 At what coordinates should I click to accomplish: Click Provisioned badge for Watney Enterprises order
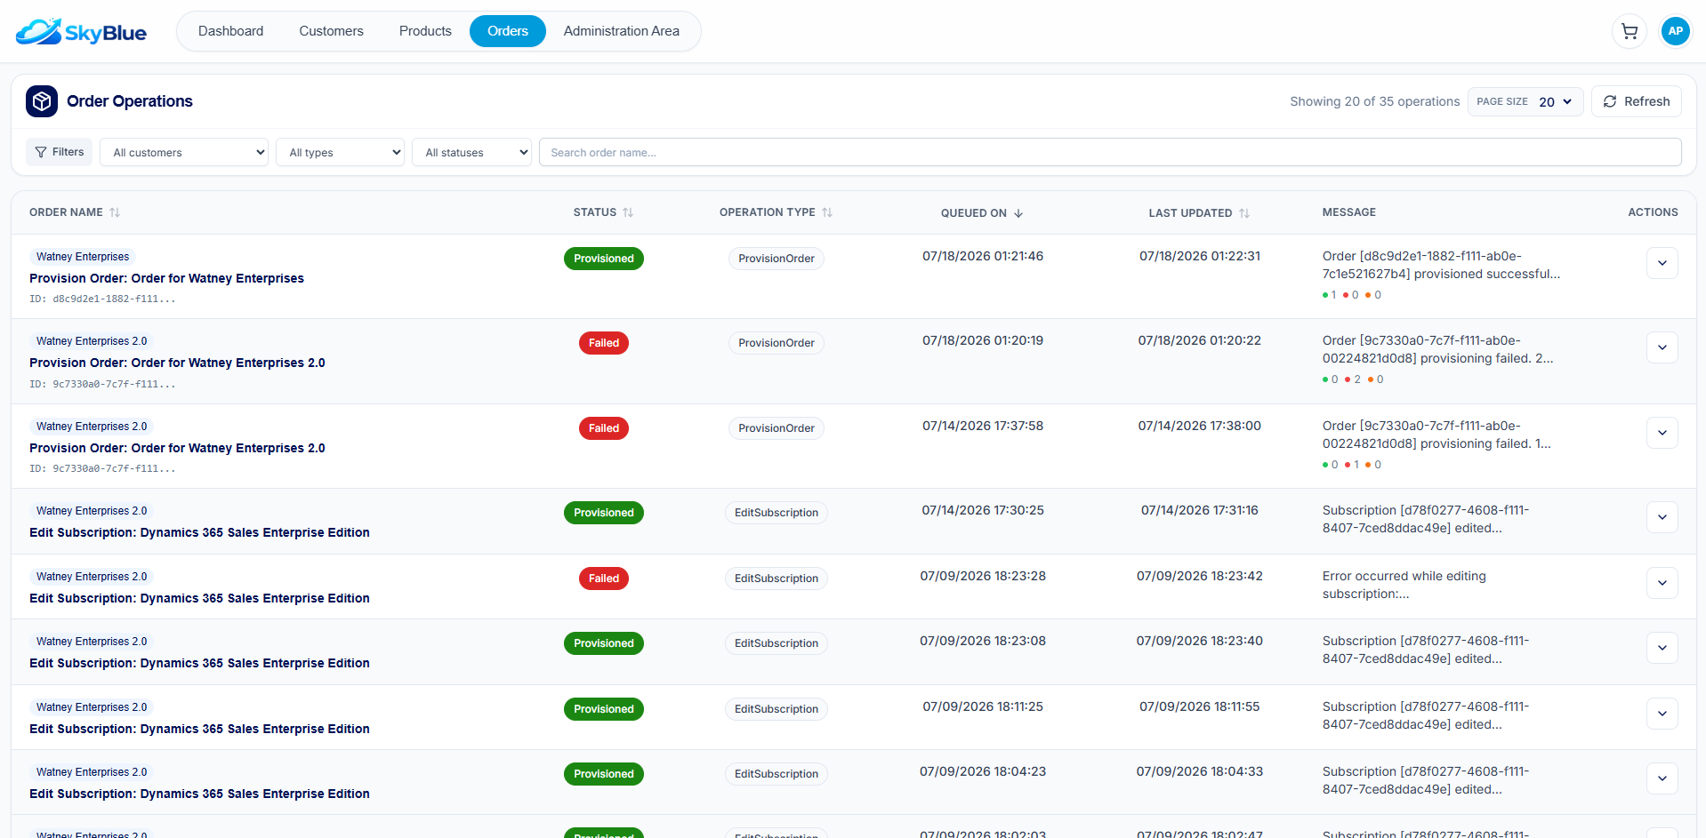click(603, 259)
